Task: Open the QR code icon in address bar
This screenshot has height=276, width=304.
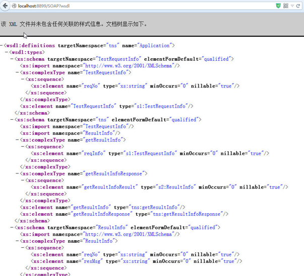Action: pos(286,6)
